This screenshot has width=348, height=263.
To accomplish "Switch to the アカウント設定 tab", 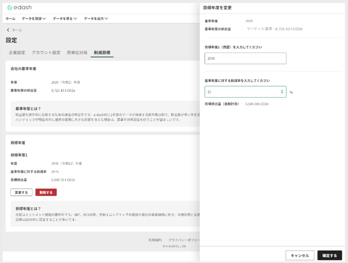I will pyautogui.click(x=46, y=52).
